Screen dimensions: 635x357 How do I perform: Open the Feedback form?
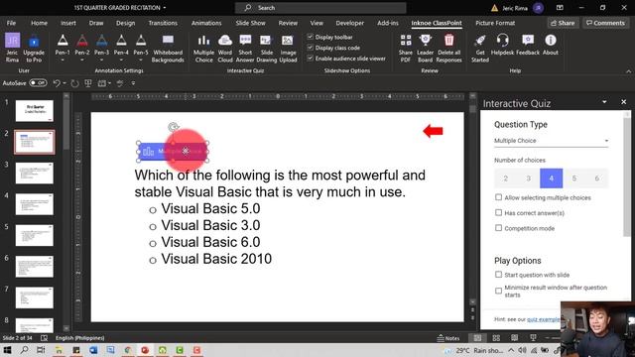tap(528, 45)
